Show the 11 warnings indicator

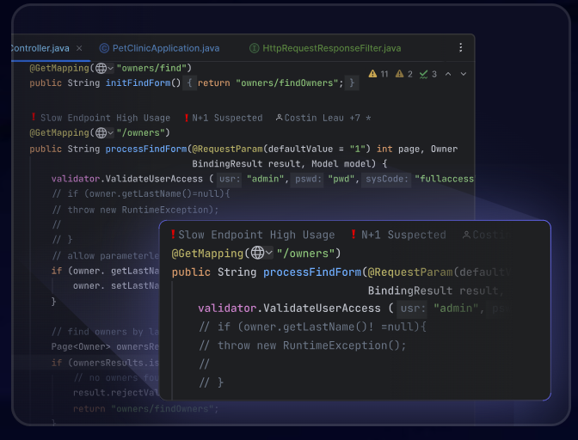(378, 74)
